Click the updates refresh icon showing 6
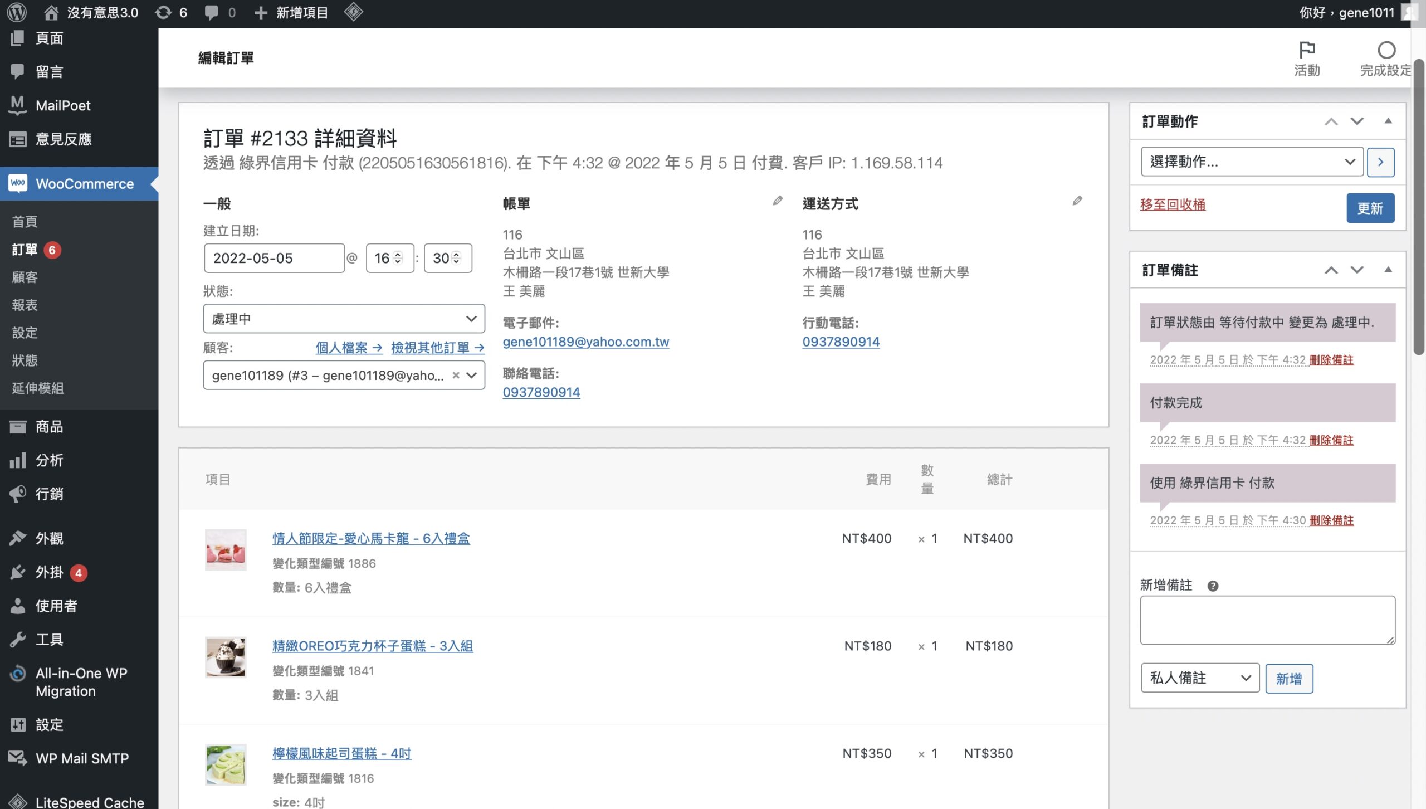 [164, 12]
